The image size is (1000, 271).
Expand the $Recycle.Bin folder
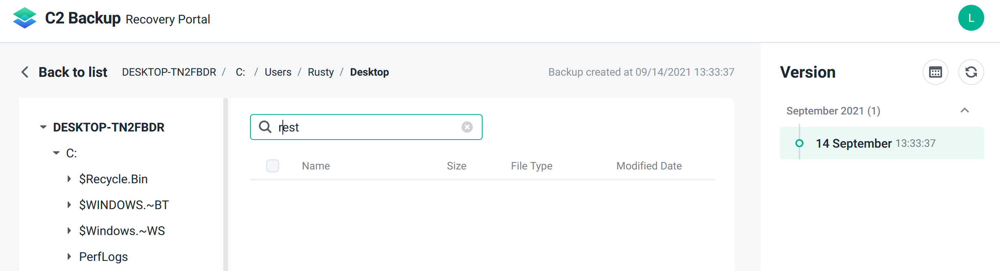point(69,179)
